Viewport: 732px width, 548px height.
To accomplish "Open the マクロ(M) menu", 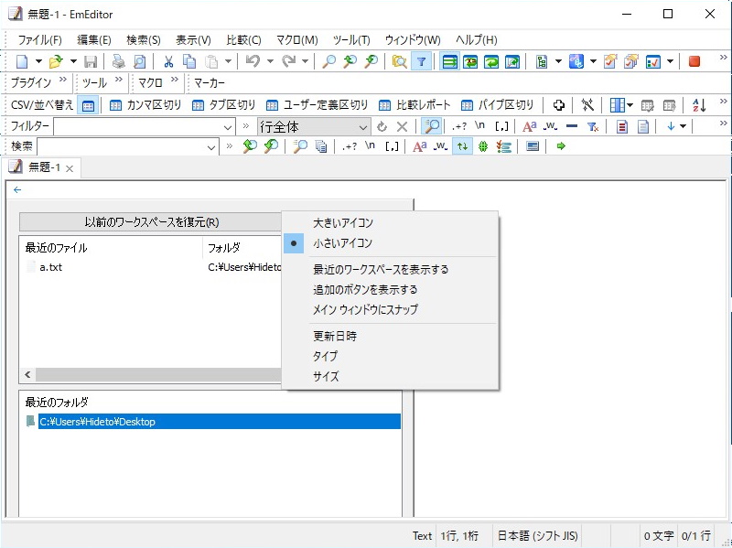I will pyautogui.click(x=296, y=40).
